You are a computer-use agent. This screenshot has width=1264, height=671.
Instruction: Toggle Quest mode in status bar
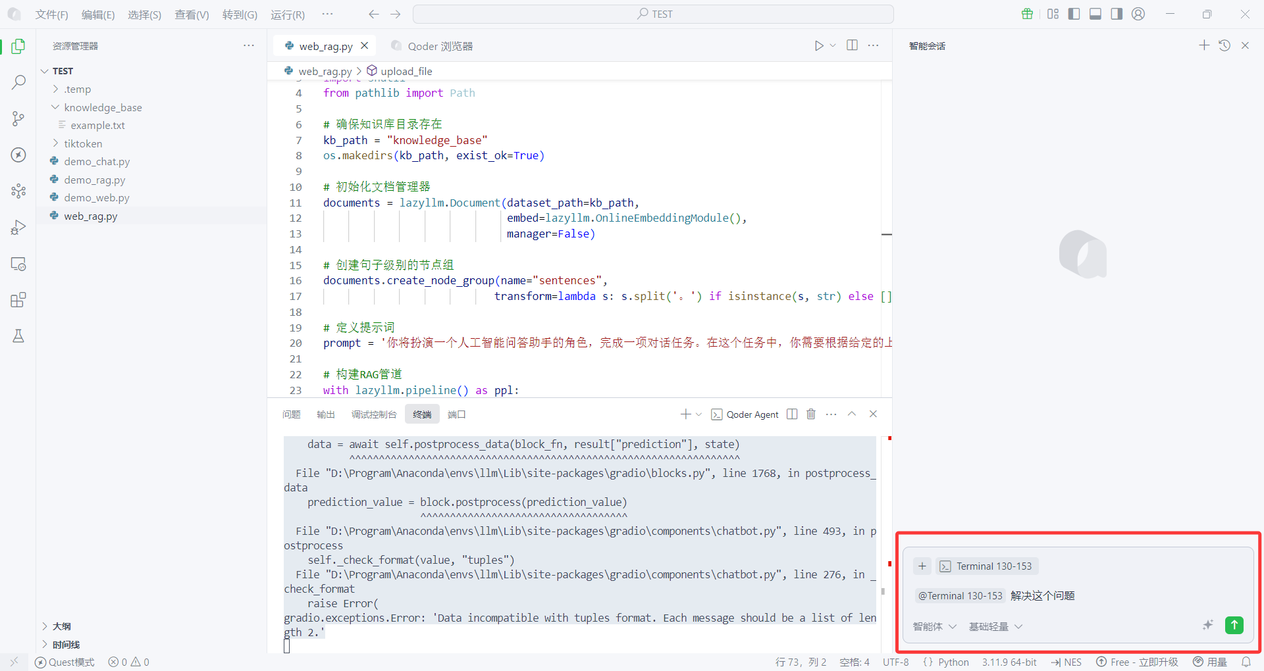pyautogui.click(x=65, y=662)
